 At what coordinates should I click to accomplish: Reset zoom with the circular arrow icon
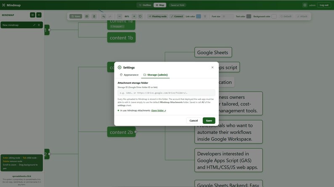pyautogui.click(x=140, y=16)
